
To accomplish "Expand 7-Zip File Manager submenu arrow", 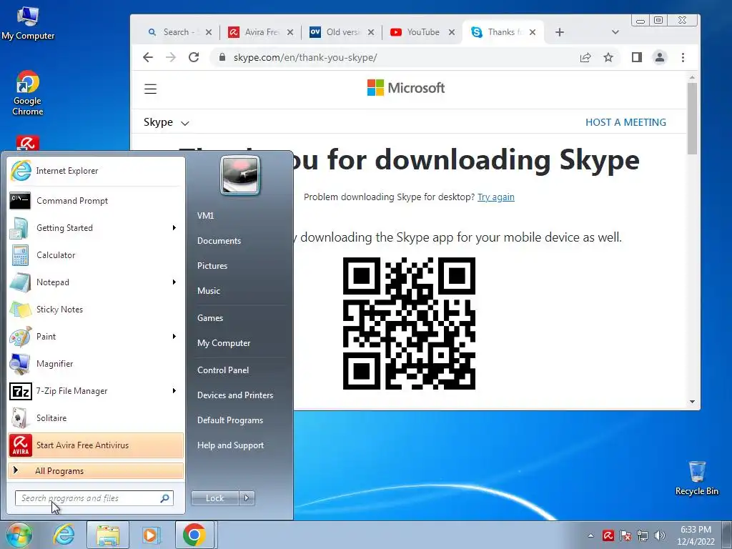I will point(174,391).
